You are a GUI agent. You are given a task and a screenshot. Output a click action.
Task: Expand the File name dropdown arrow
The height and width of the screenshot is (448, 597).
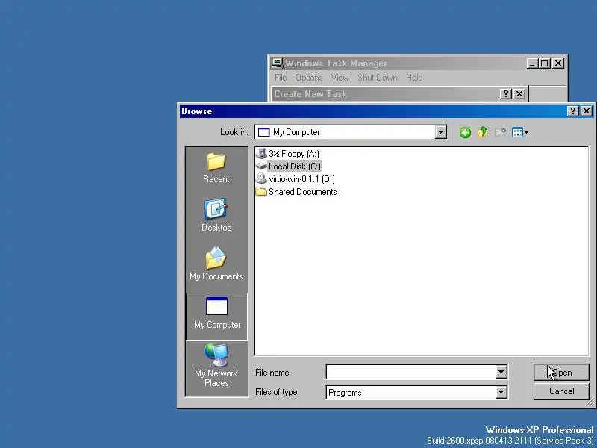coord(501,372)
